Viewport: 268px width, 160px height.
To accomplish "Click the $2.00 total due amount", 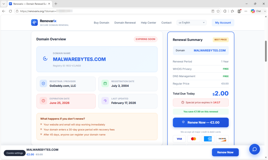I will (x=220, y=93).
